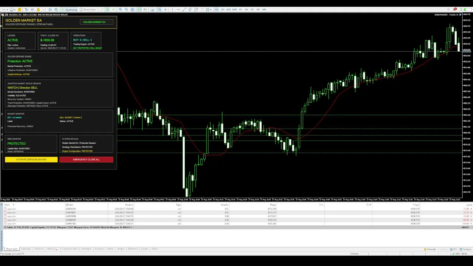Select the equidistant channel tool

coord(190,10)
